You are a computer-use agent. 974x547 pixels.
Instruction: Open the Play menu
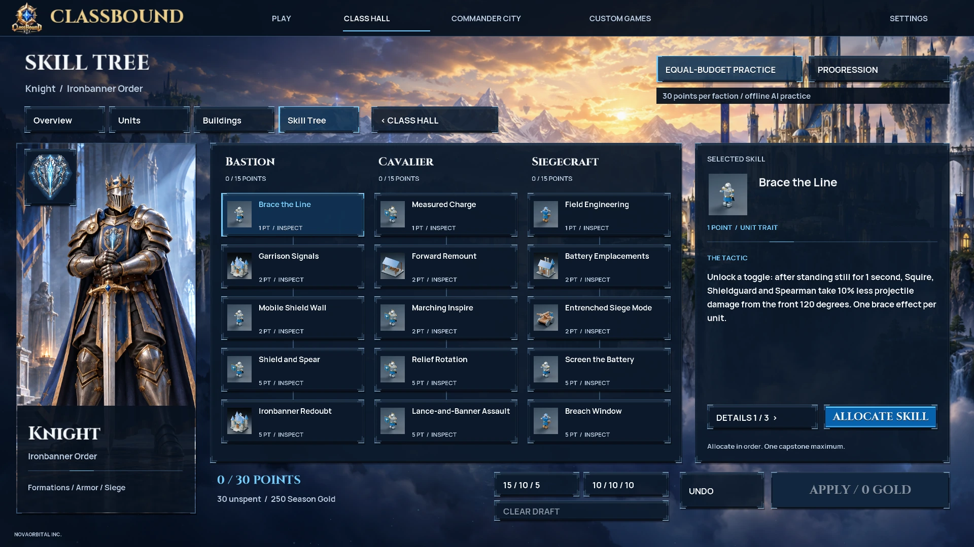click(x=282, y=18)
